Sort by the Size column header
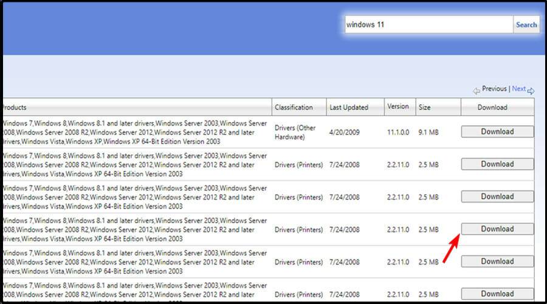Screen dimensions: 547x304 click(424, 108)
